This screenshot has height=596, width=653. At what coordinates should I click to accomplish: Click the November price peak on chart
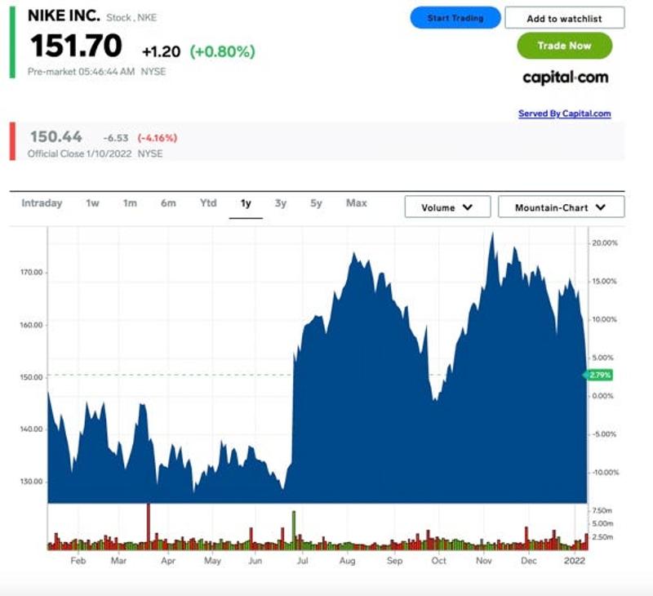[493, 234]
